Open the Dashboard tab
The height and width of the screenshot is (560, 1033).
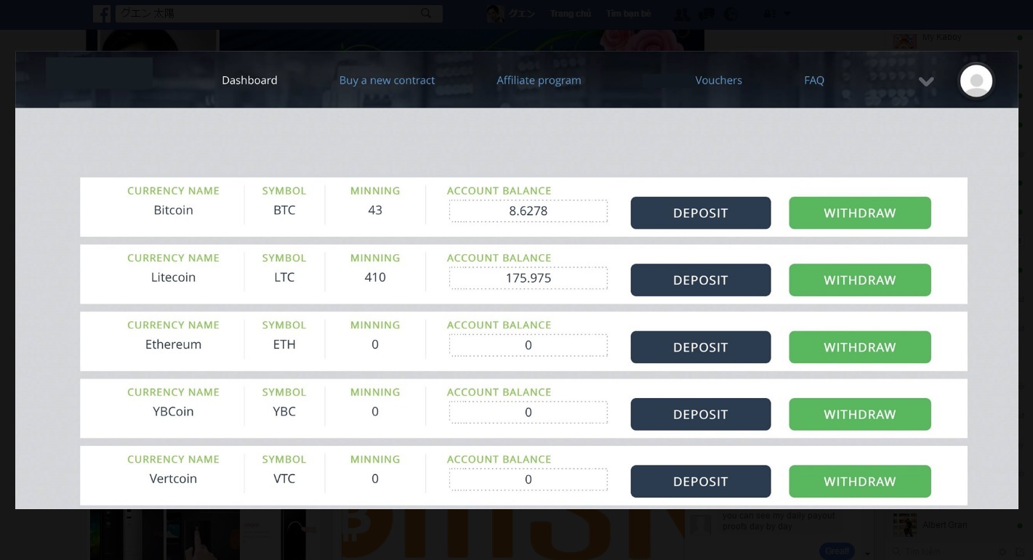[249, 80]
